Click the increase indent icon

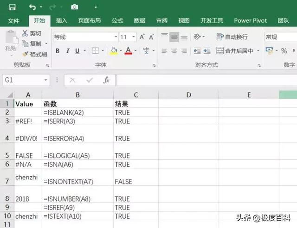207,51
